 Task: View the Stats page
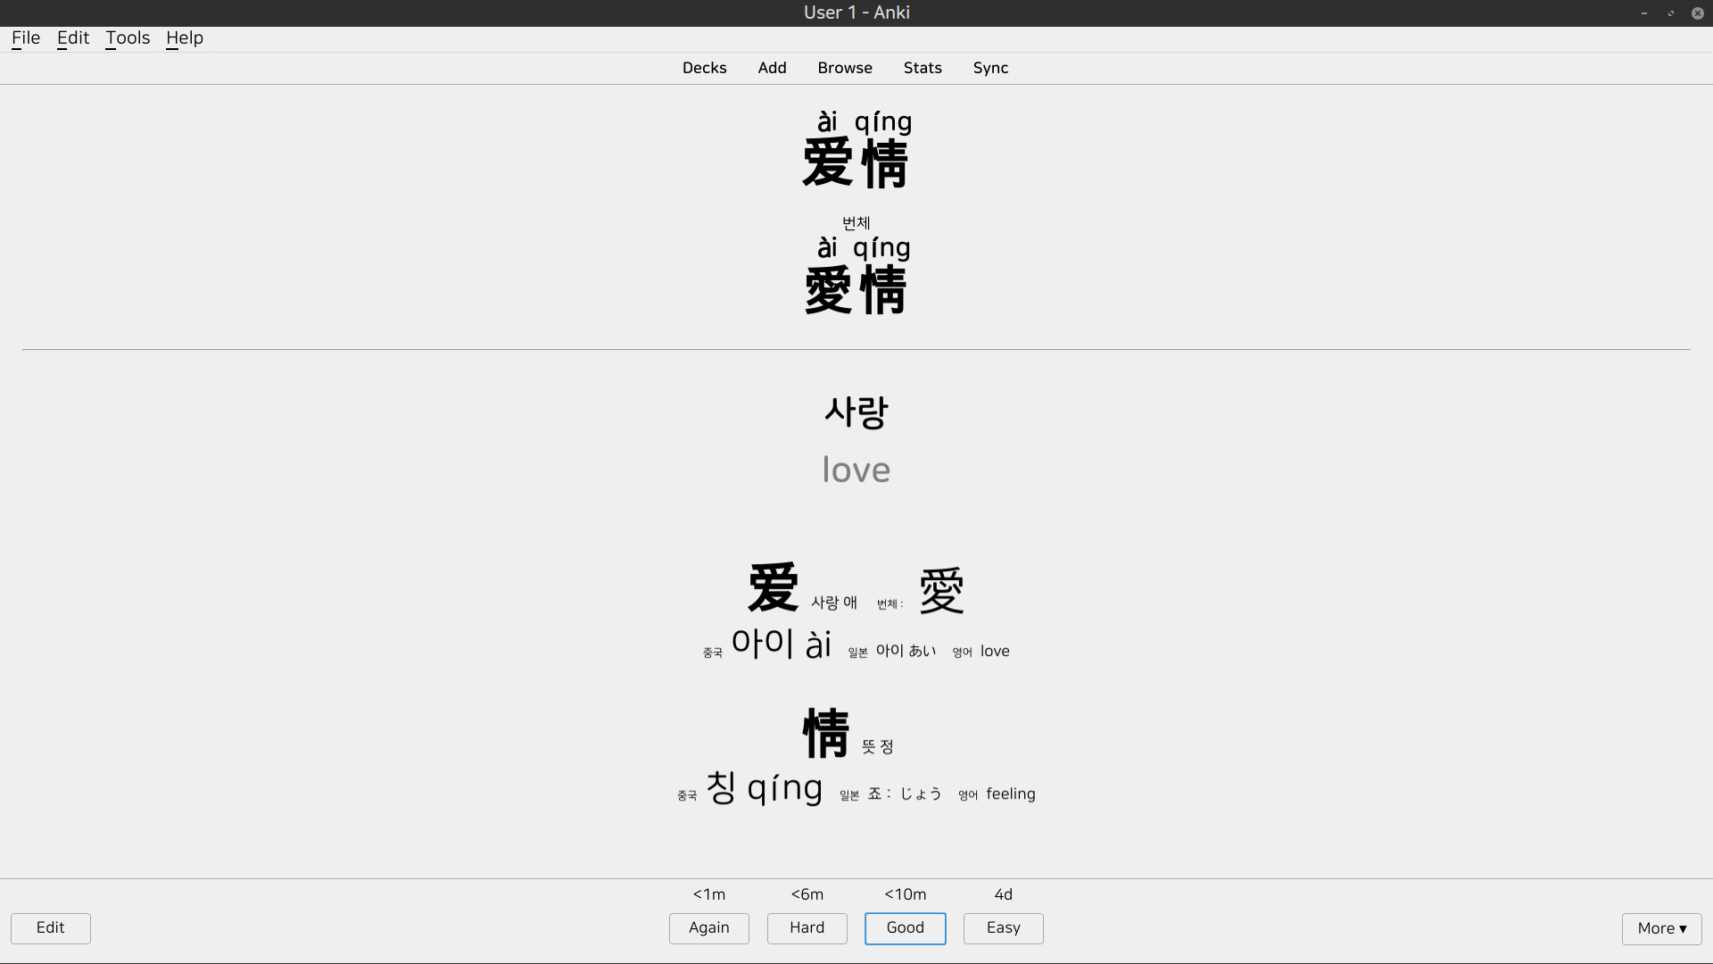pyautogui.click(x=923, y=68)
